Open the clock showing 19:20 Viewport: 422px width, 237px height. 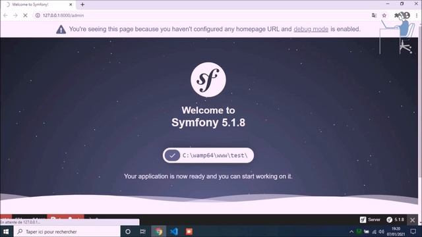coord(396,231)
